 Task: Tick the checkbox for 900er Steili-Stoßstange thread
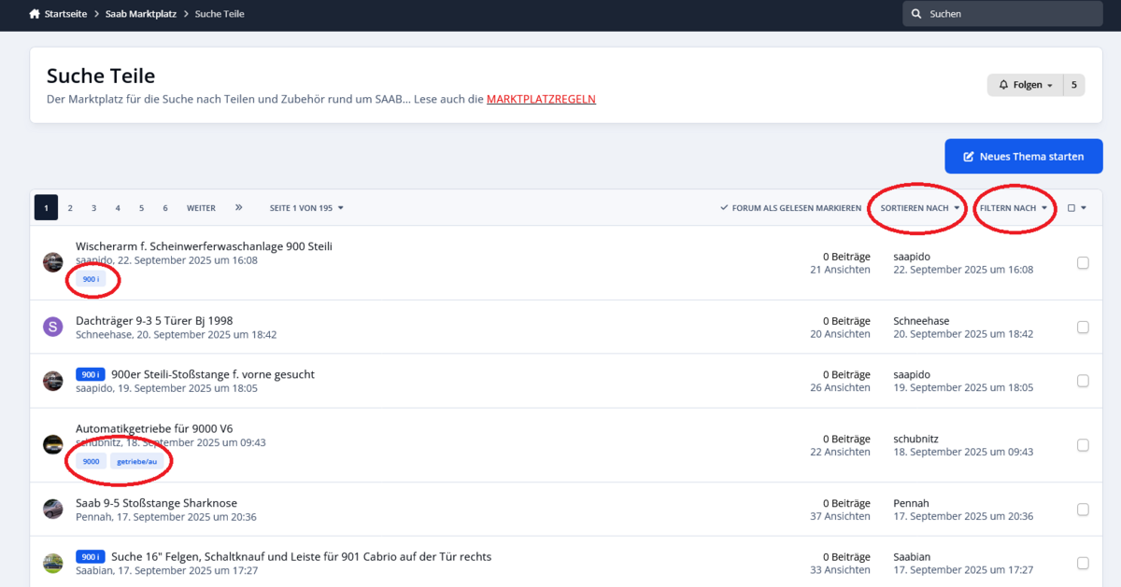1083,381
